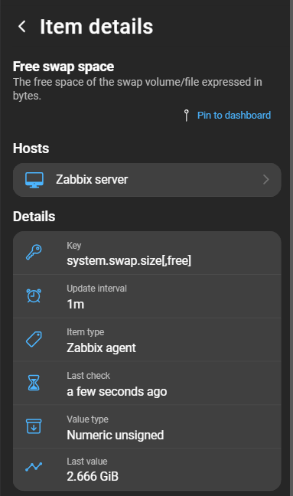The height and width of the screenshot is (496, 293).
Task: Click the Numeric unsigned value type row
Action: pos(147,426)
